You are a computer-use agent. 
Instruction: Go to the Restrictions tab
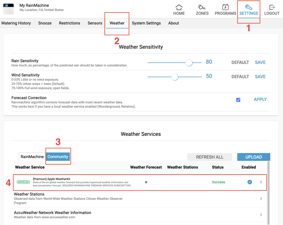pos(69,23)
